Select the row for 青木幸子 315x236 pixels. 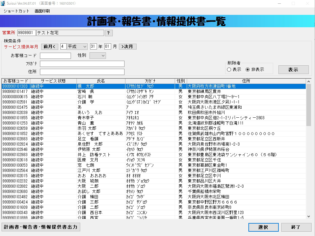[x=154, y=118]
